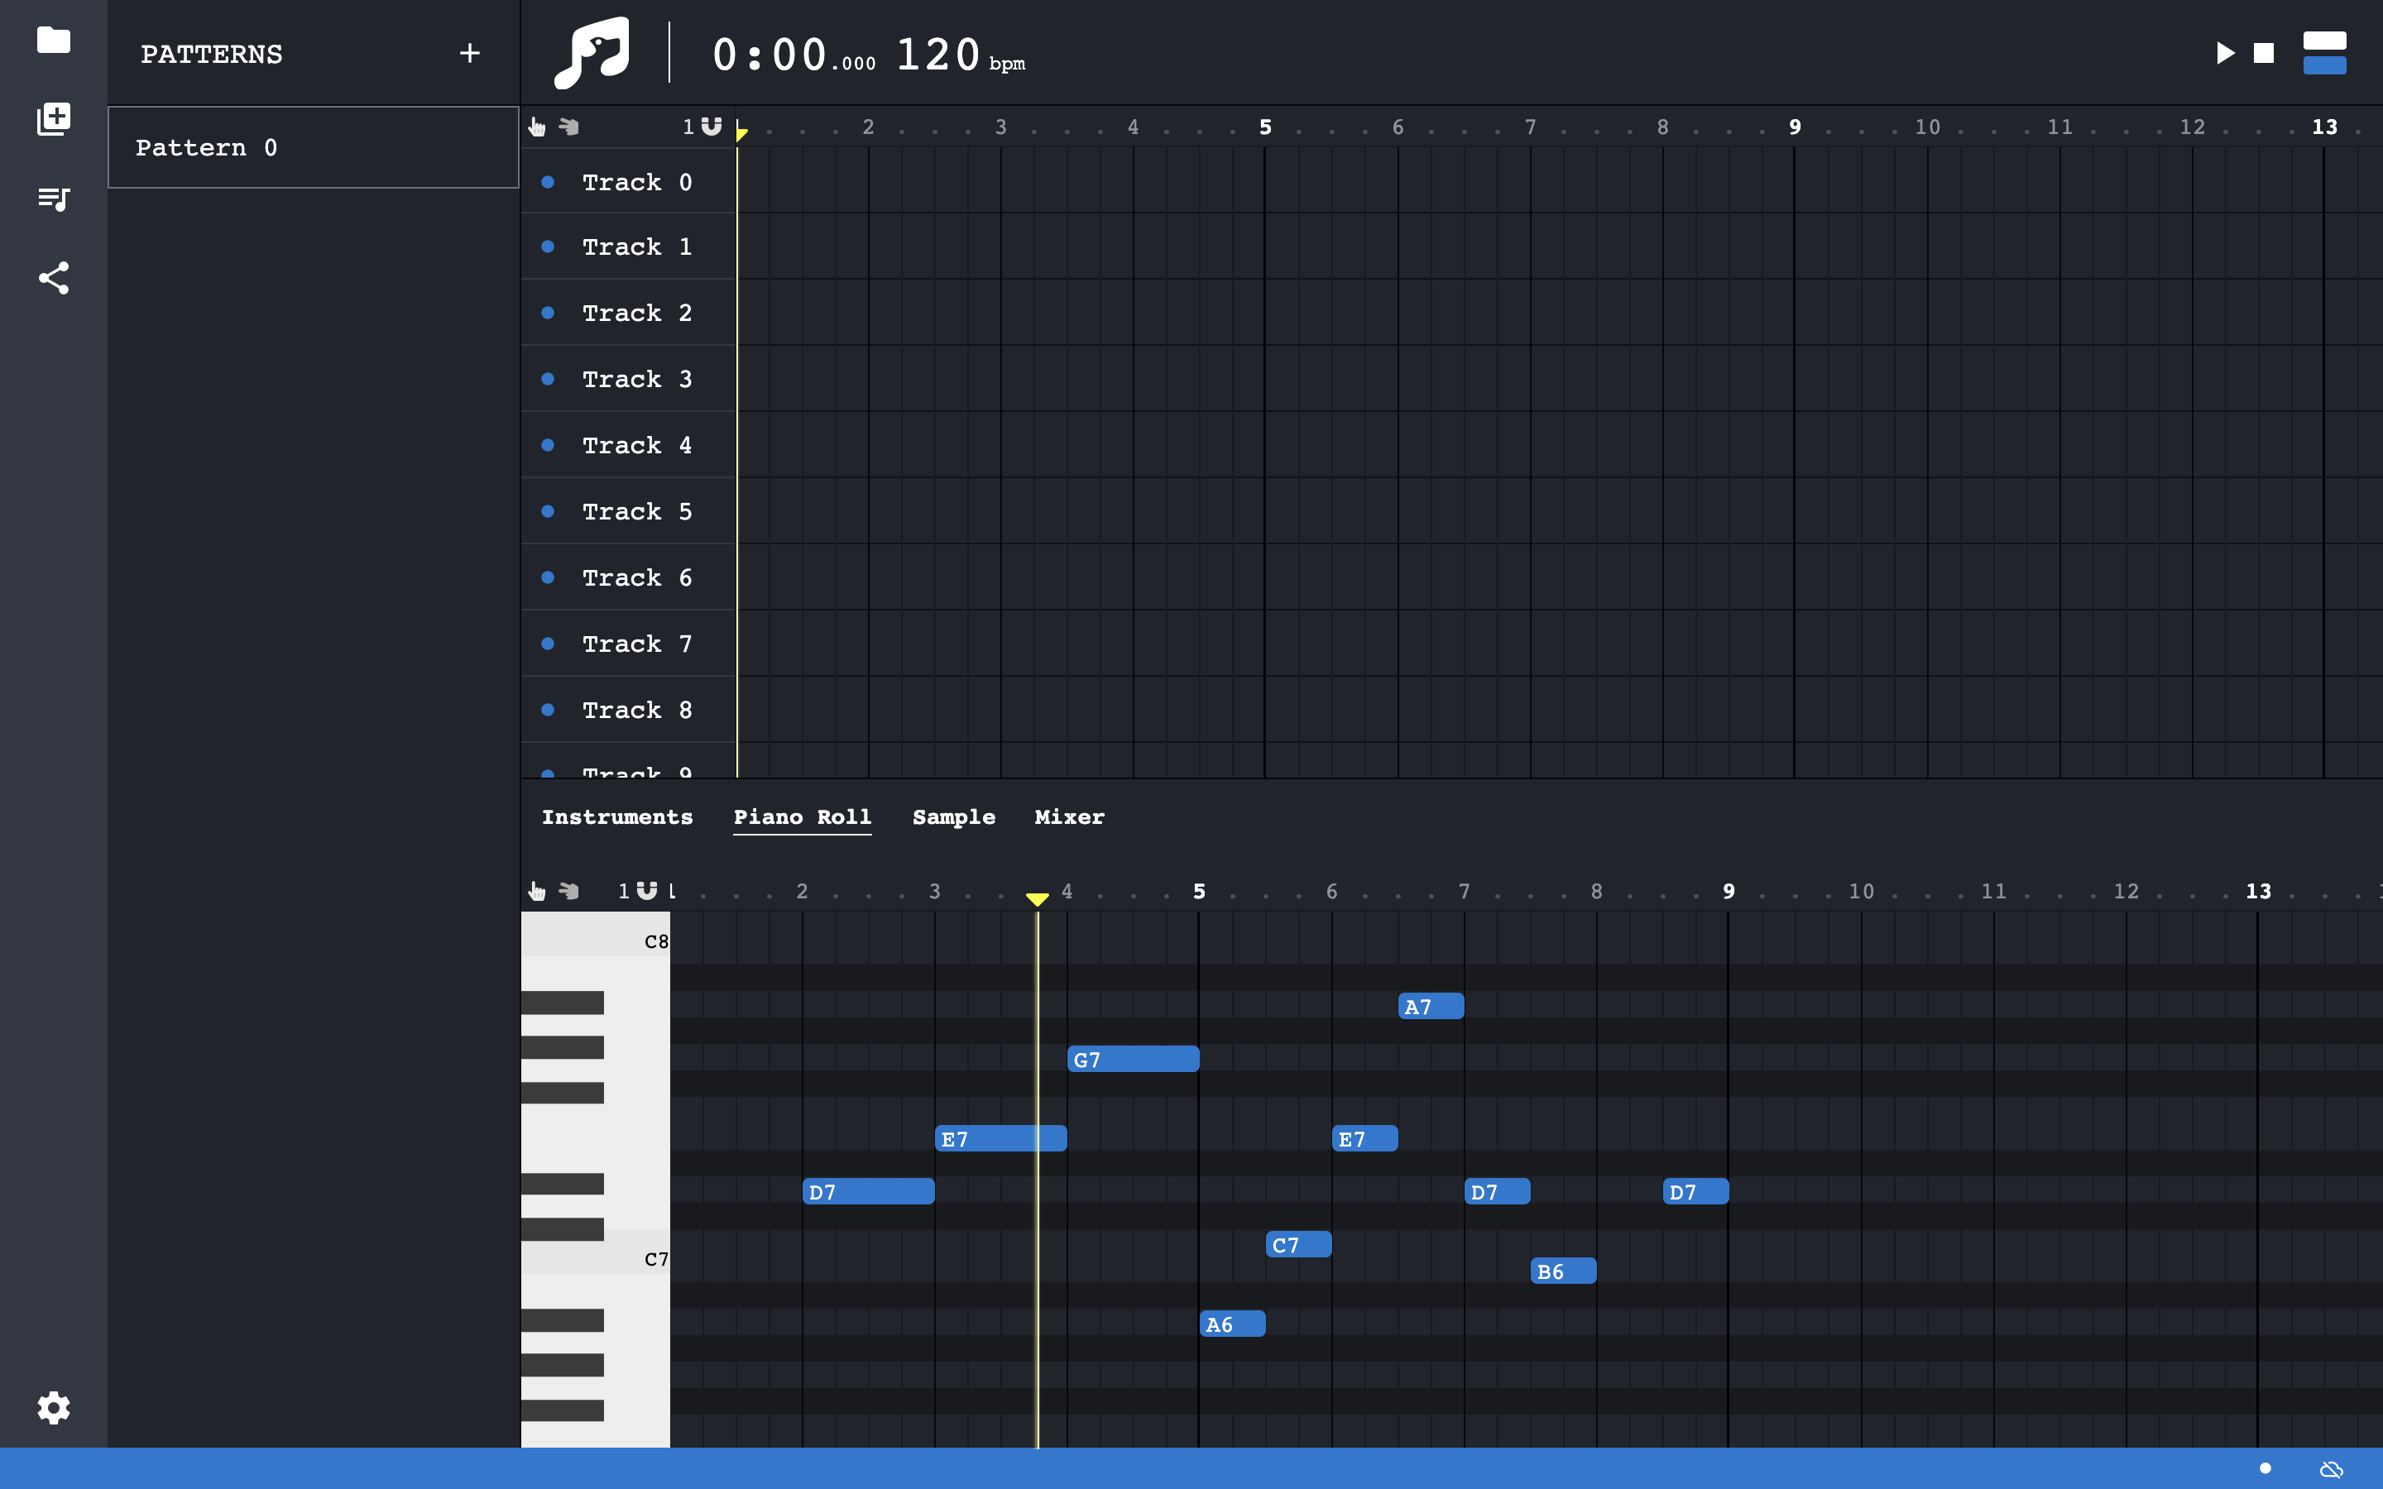Click bar 5 in the piano roll ruler
Viewport: 2383px width, 1489px height.
click(x=1200, y=891)
